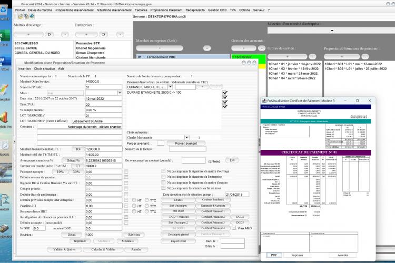Open the Propositions Paiement menu
This screenshot has height=263, width=395.
166,10
